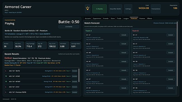Open the Transactions button
This screenshot has height=102, width=182.
coord(156,9)
